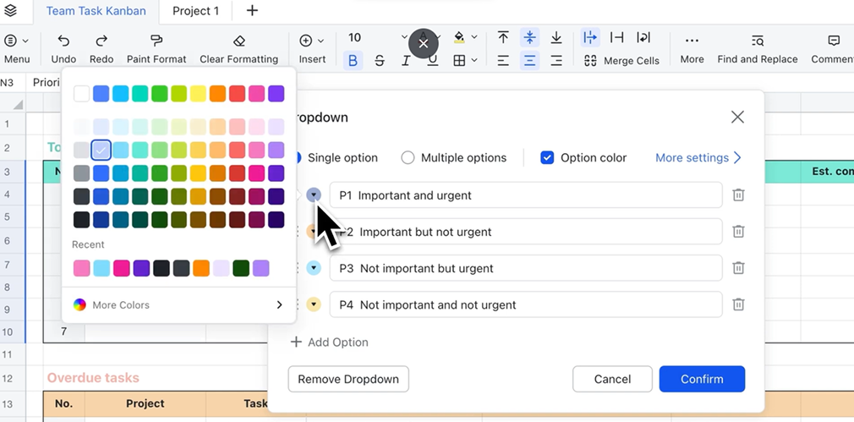
Task: Delete the P1 Important and urgent option
Action: tap(738, 195)
